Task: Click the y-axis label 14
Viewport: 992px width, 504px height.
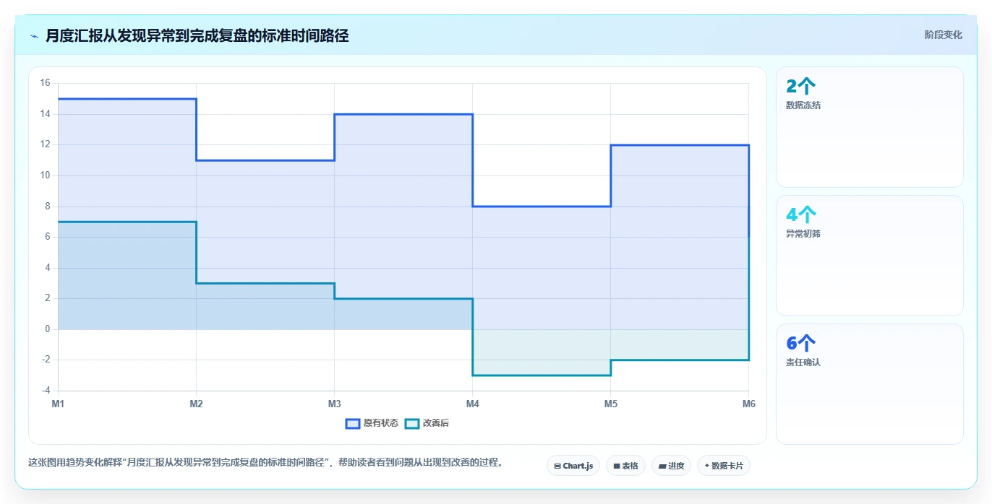Action: (45, 114)
